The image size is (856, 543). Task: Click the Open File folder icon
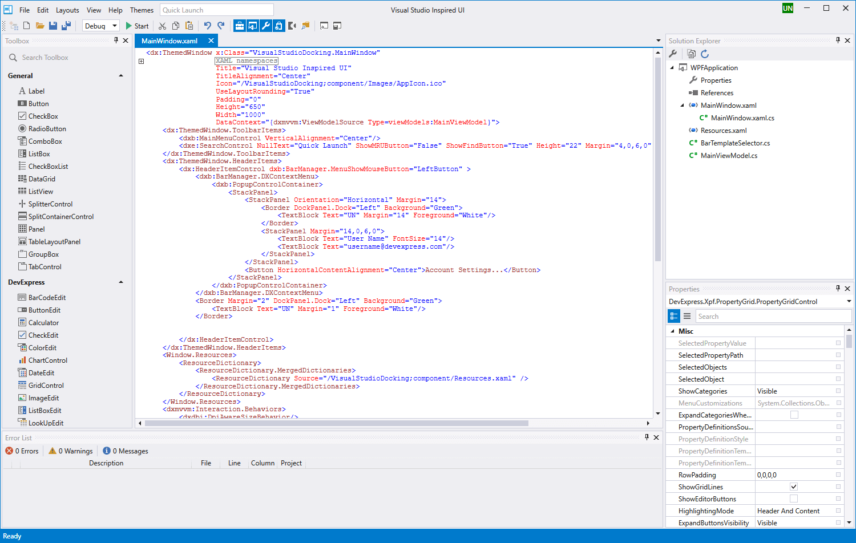[40, 26]
